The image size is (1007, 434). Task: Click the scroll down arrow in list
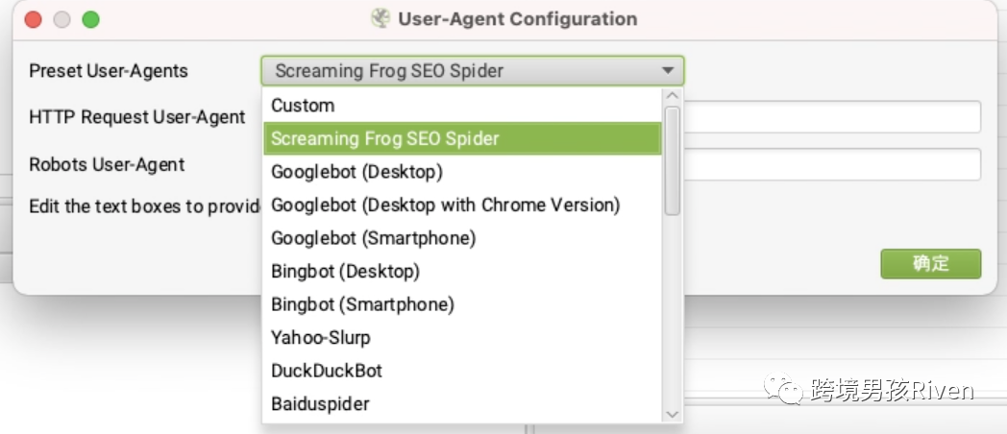(x=673, y=414)
